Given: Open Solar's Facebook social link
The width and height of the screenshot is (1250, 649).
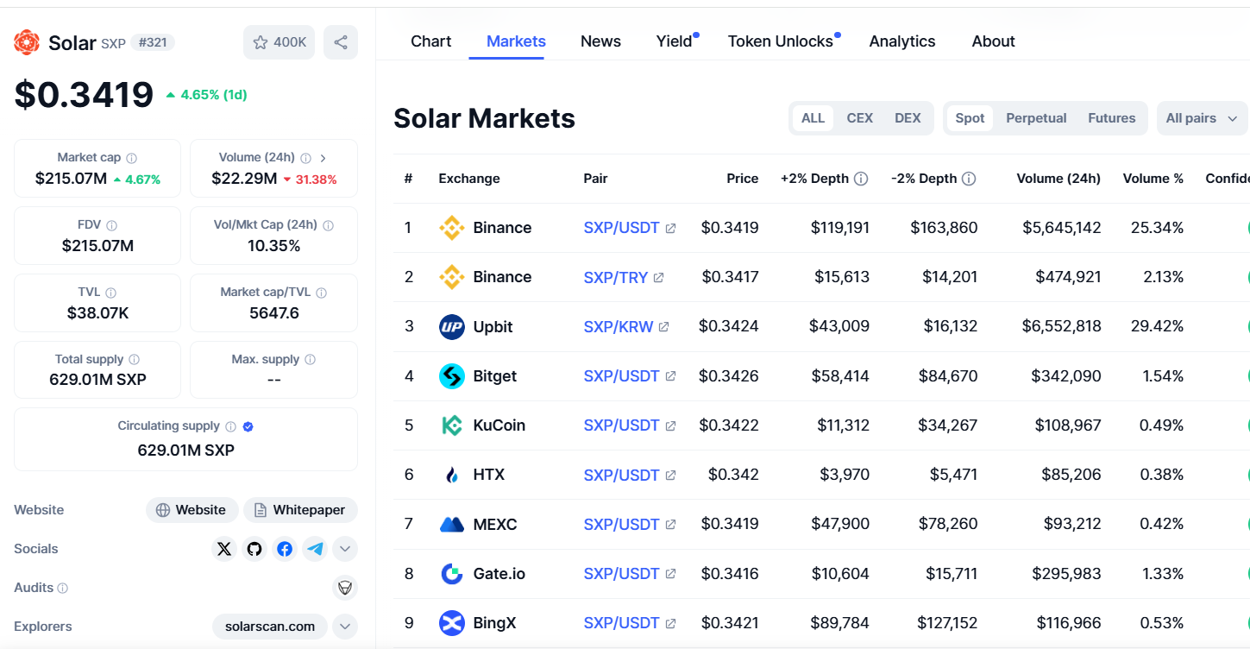Looking at the screenshot, I should (x=285, y=549).
